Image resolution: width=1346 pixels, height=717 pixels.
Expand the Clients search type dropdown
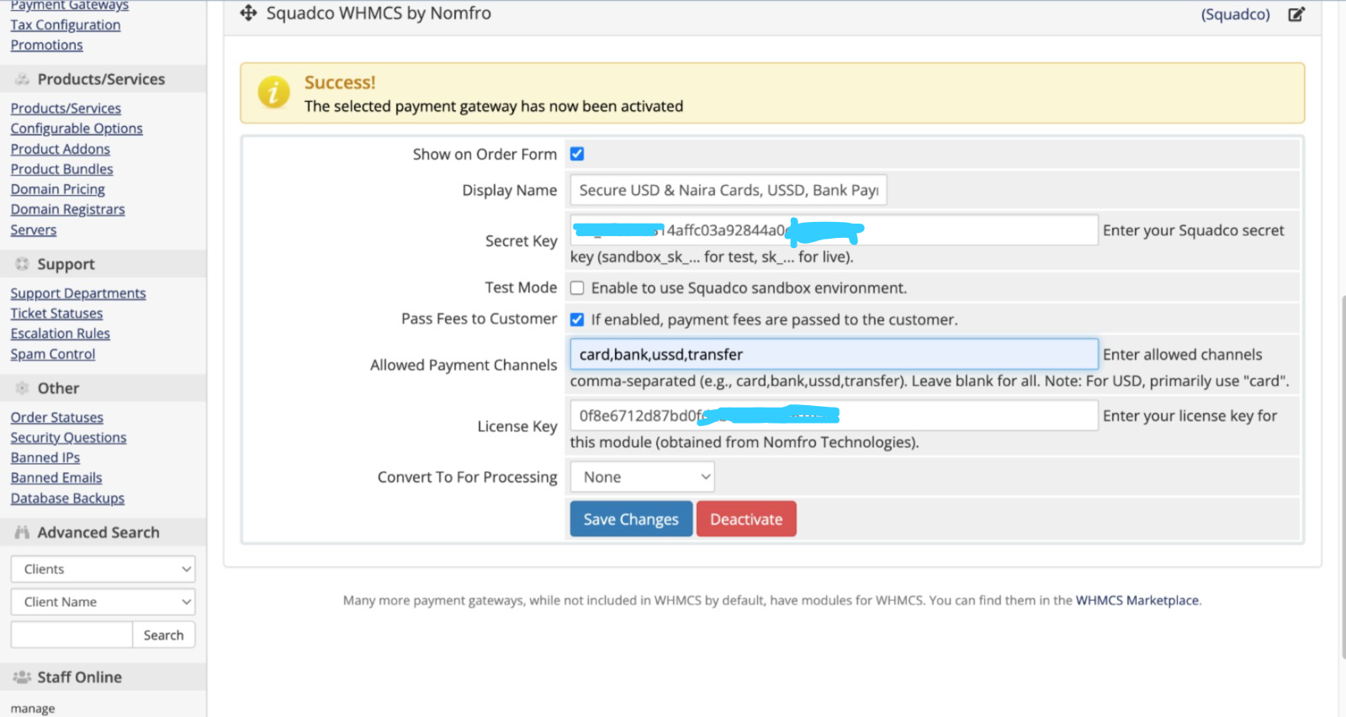point(103,569)
